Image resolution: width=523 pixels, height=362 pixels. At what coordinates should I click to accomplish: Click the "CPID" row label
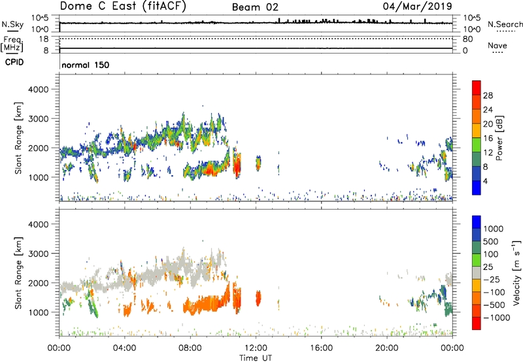point(14,62)
